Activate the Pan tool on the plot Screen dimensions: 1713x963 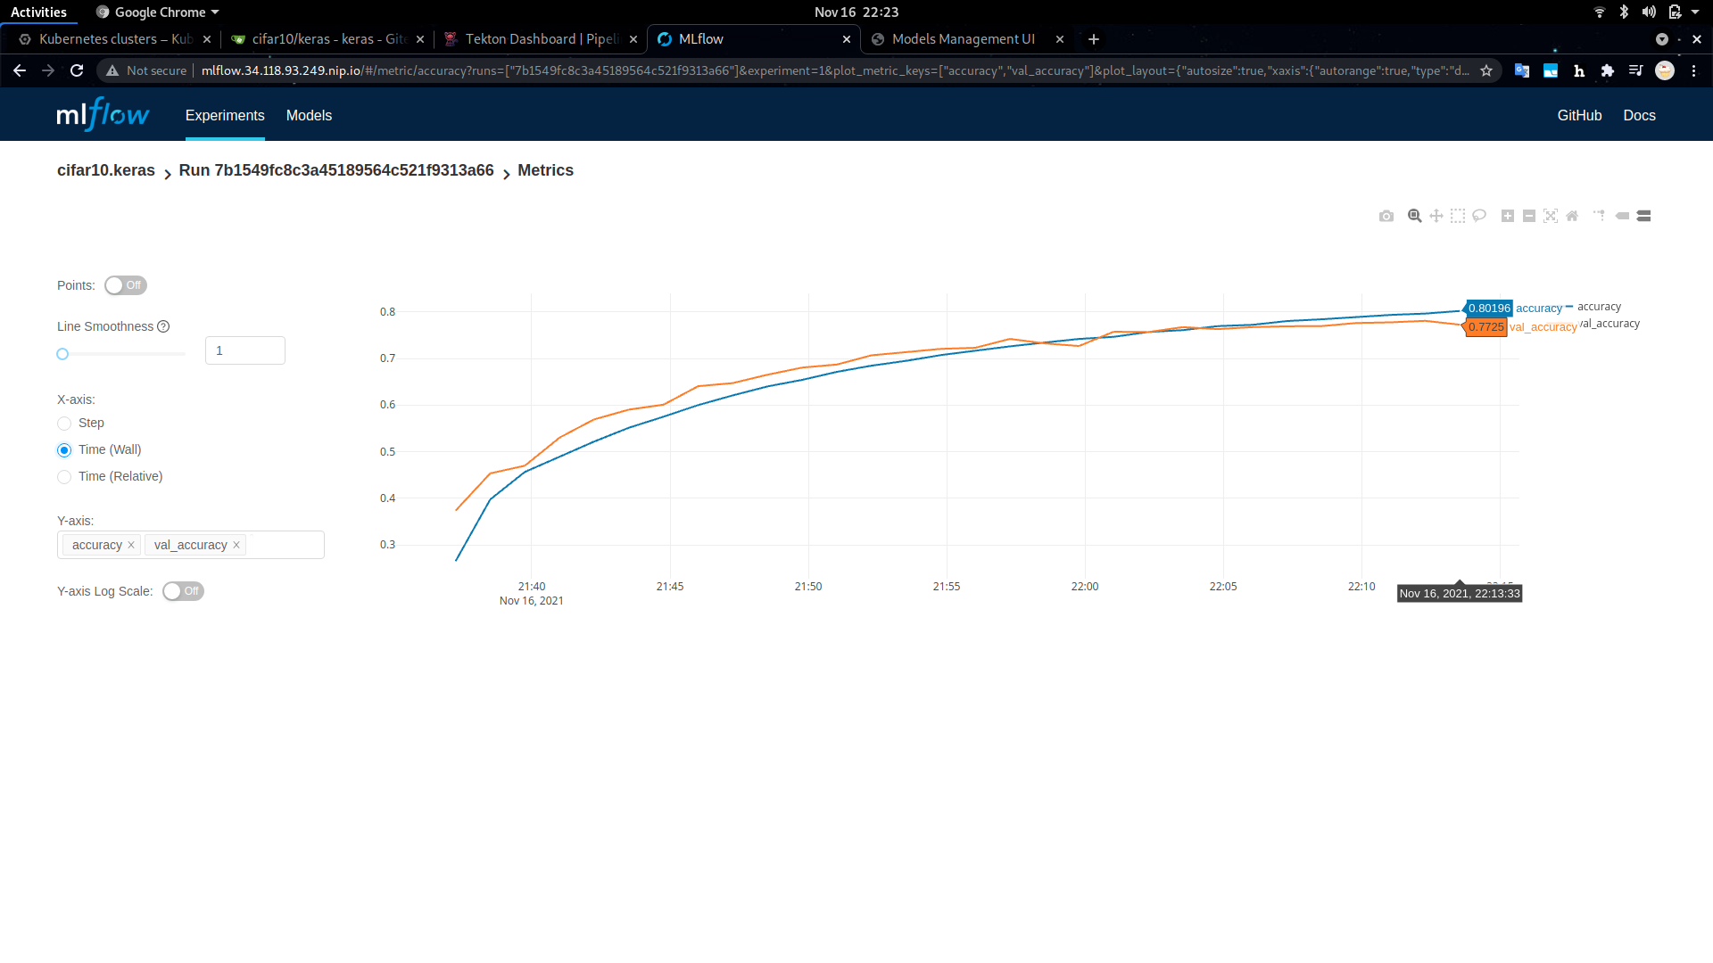[x=1436, y=216]
